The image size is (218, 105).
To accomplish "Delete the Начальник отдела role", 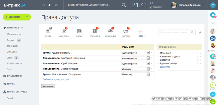I will pyautogui.click(x=200, y=57).
